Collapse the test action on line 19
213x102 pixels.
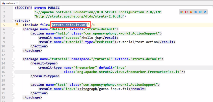pos(14,85)
